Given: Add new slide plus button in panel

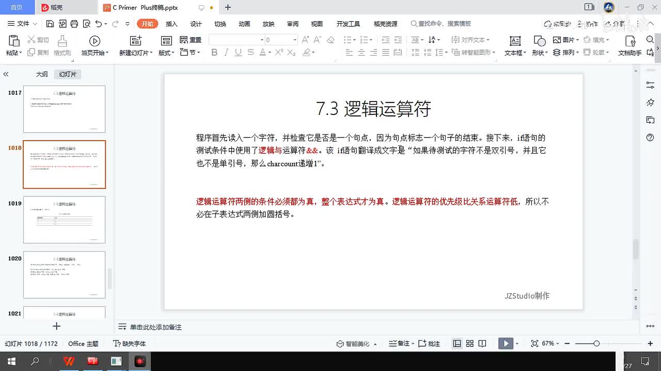Looking at the screenshot, I should pos(57,326).
